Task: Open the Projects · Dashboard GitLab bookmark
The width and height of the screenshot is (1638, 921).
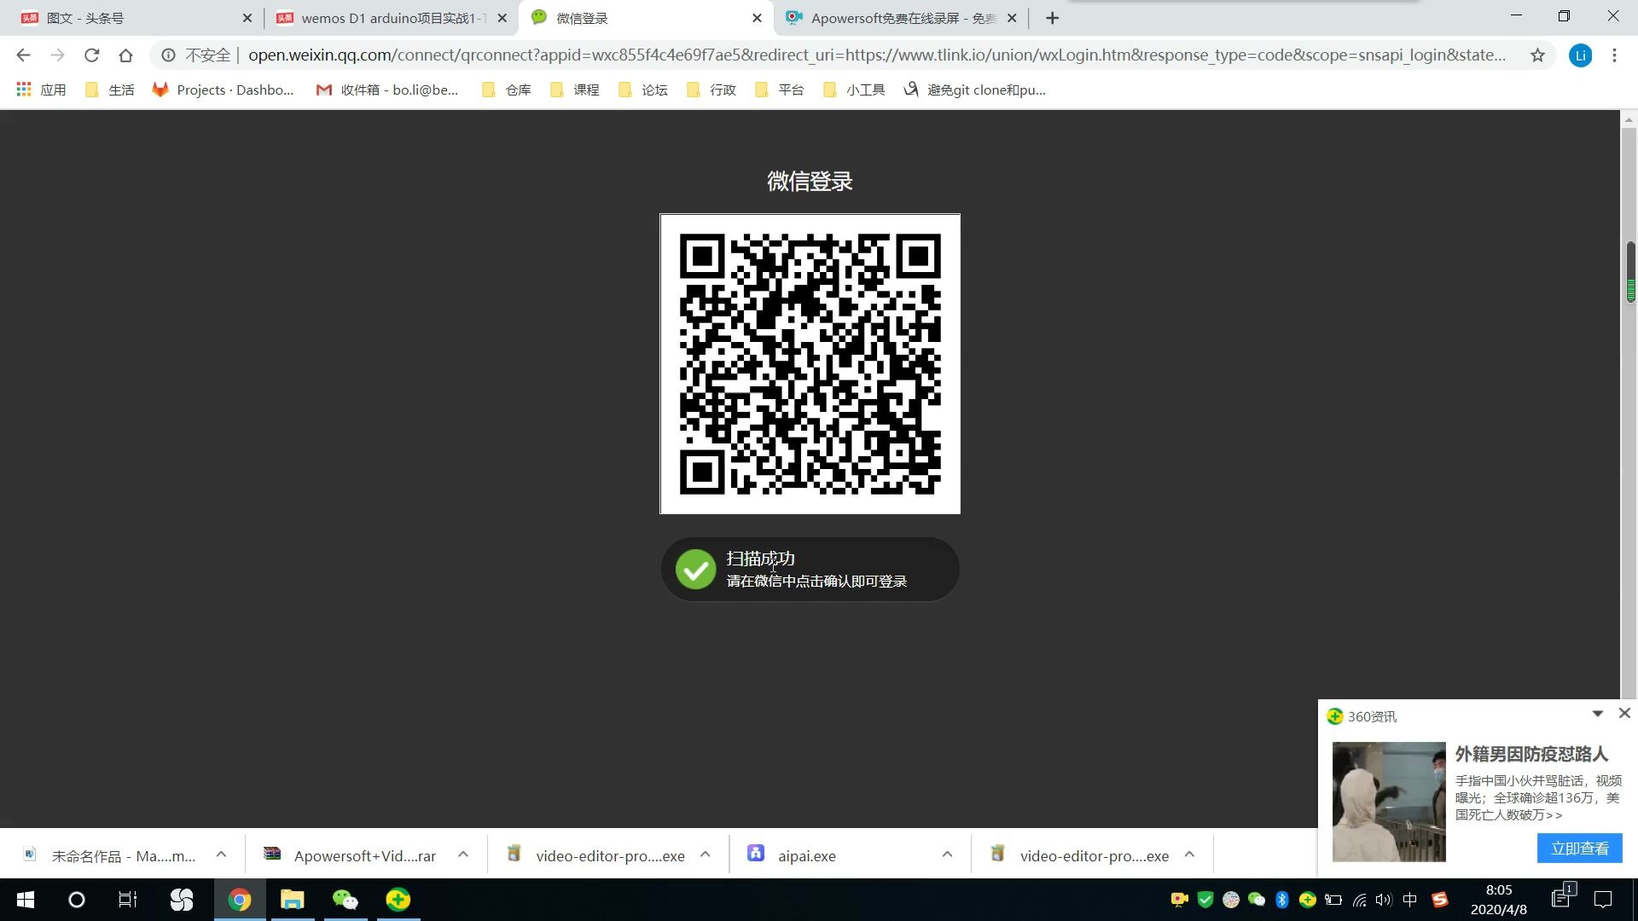Action: coord(223,90)
